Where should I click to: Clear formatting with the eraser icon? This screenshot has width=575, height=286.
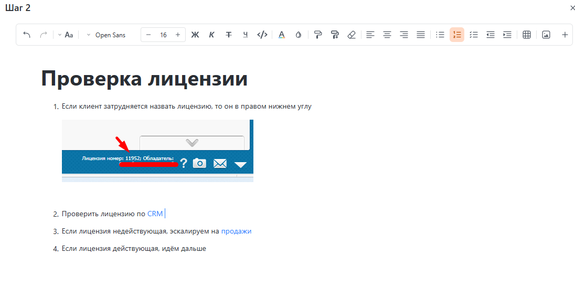352,35
